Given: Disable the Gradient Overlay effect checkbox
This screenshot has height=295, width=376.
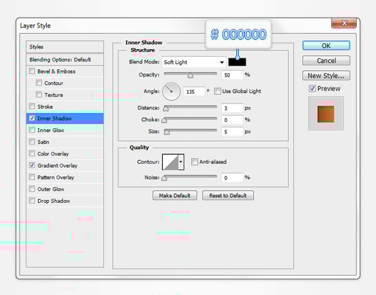Looking at the screenshot, I should pyautogui.click(x=32, y=166).
